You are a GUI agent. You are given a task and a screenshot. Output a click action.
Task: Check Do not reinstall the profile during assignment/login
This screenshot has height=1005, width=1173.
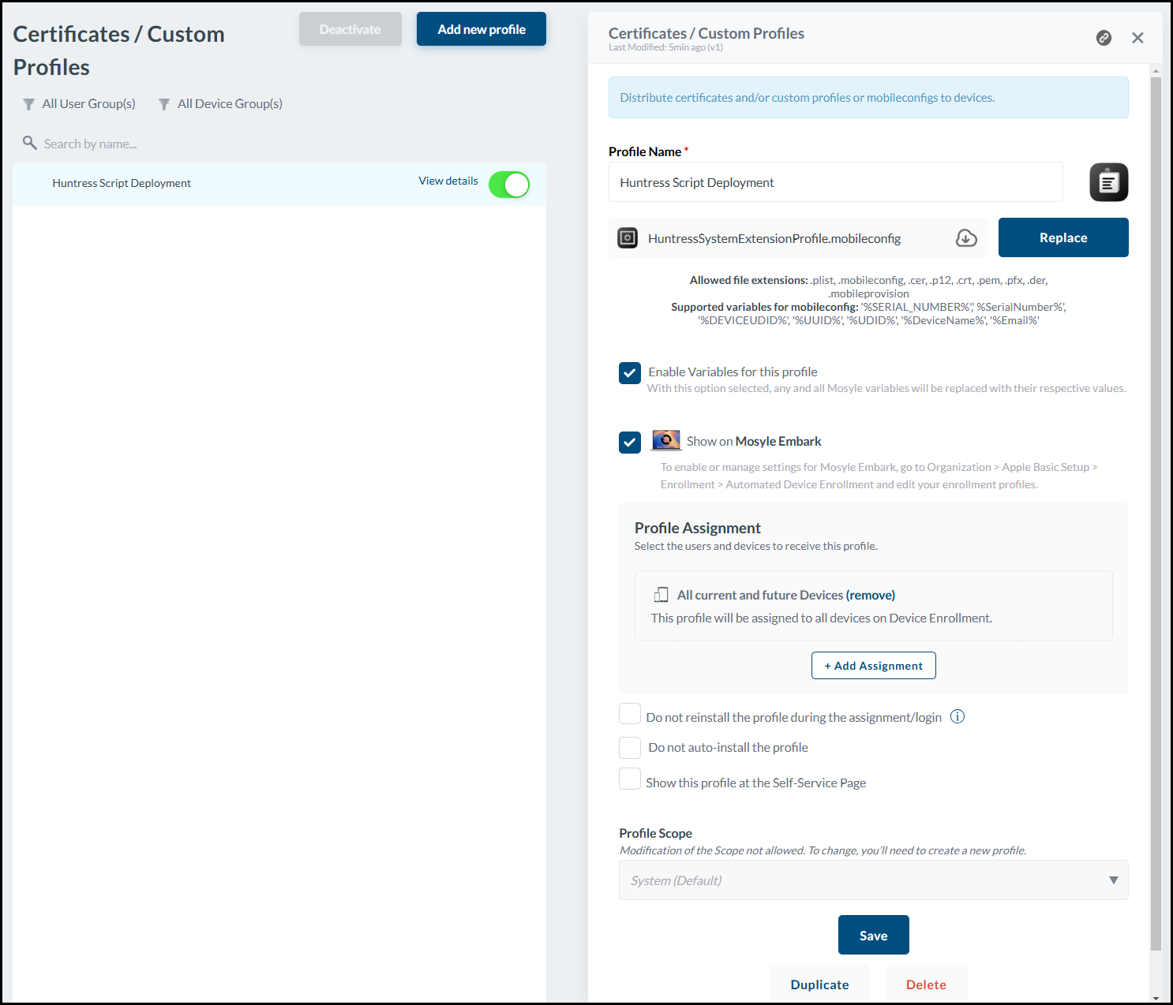click(x=630, y=714)
